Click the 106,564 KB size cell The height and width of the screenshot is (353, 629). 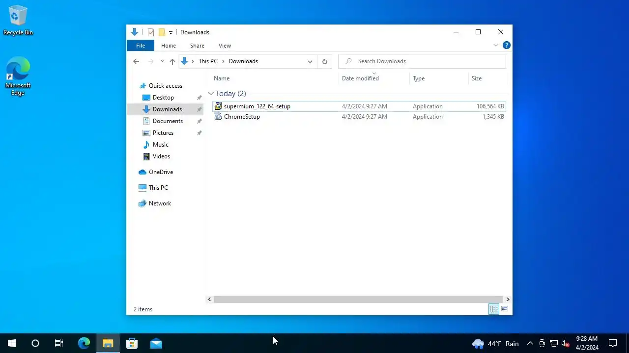pyautogui.click(x=490, y=106)
